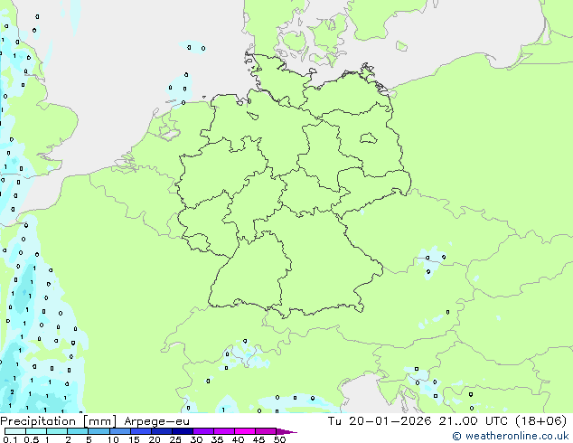Select the 20–25 mm dark blue legend swatch
The image size is (573, 443).
click(x=162, y=431)
